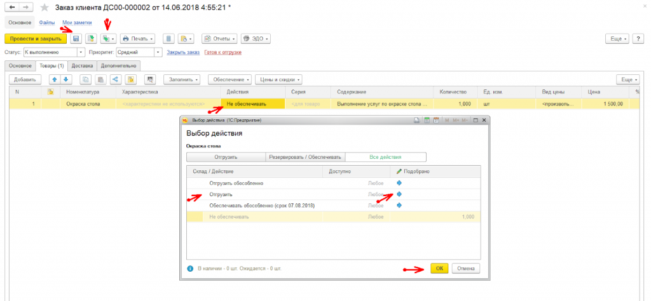Image resolution: width=651 pixels, height=301 pixels.
Task: Star this order as a favorite
Action: 44,7
